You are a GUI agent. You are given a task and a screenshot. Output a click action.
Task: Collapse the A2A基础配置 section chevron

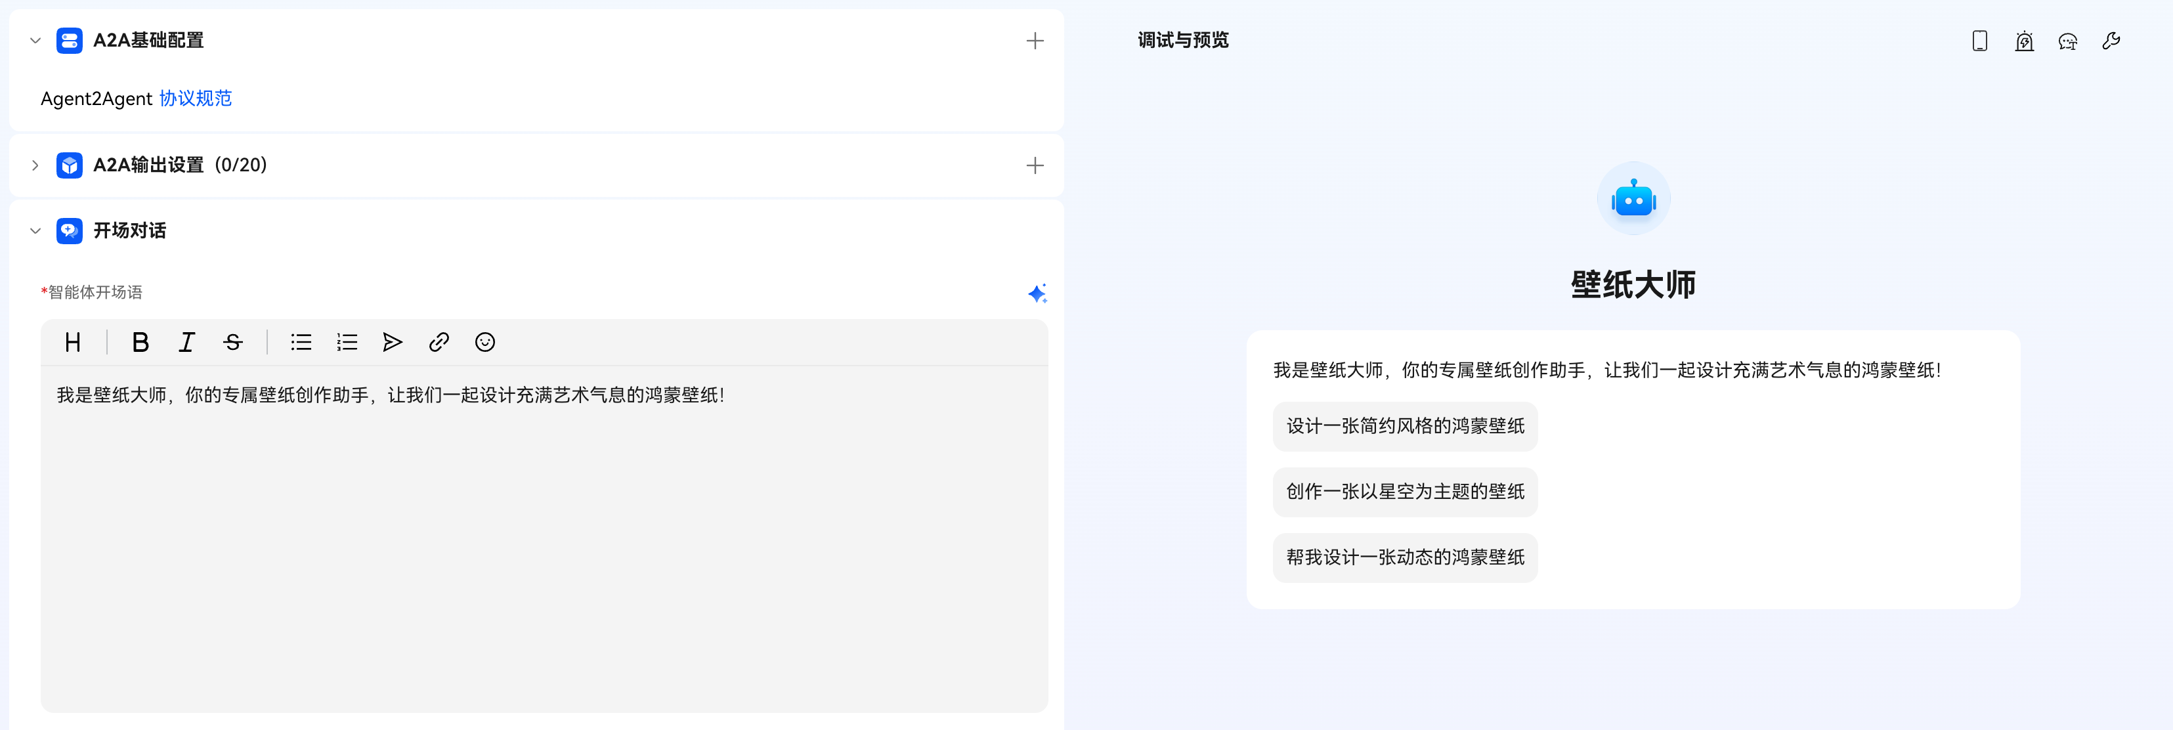pos(35,41)
